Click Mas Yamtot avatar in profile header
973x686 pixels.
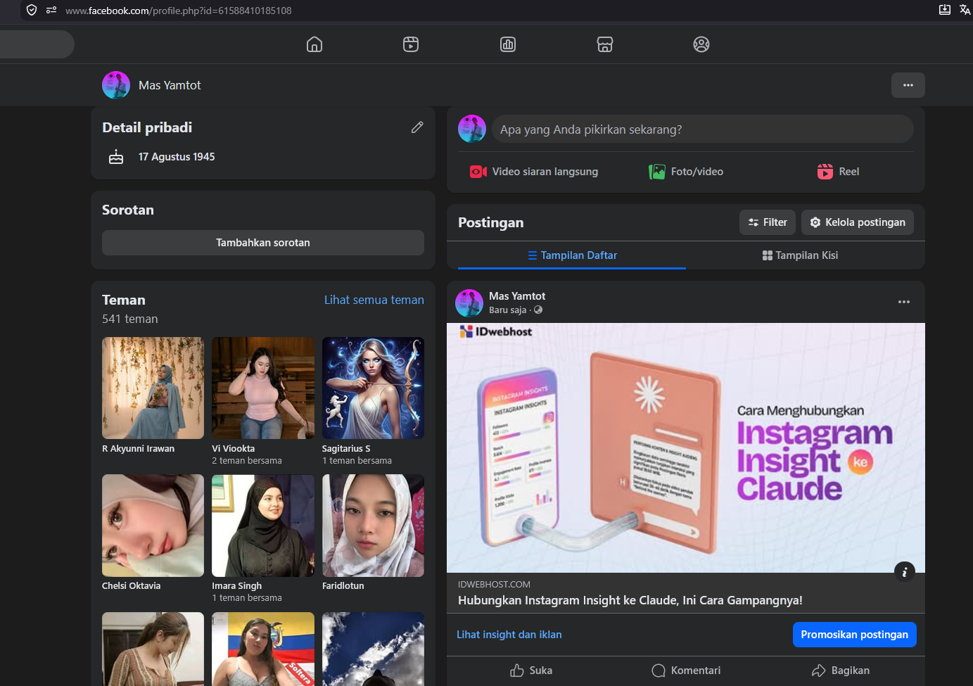pos(116,85)
